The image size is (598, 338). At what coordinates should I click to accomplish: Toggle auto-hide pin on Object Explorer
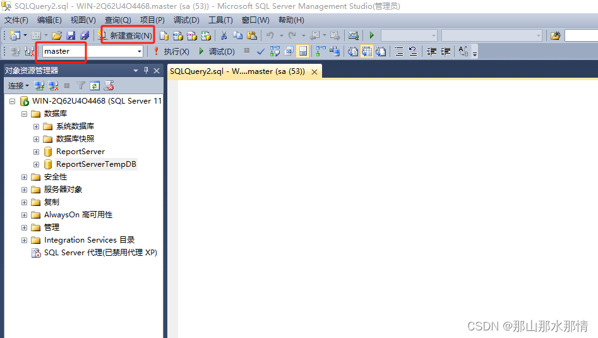[146, 70]
